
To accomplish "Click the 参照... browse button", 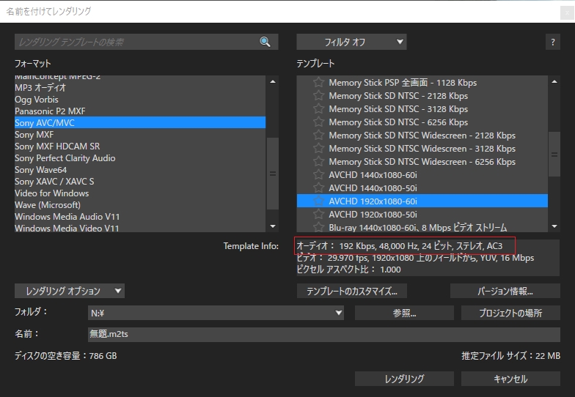I will [x=404, y=313].
